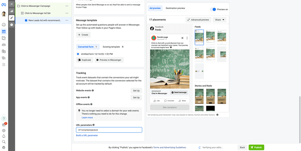301x151 pixels.
Task: Click Share in the ad preview footer
Action: (x=182, y=101)
